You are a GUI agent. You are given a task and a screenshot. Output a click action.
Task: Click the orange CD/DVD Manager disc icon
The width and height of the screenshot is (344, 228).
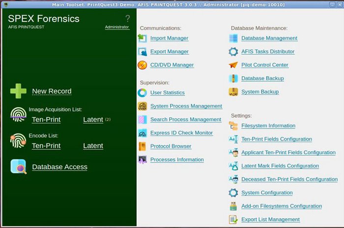pos(142,65)
